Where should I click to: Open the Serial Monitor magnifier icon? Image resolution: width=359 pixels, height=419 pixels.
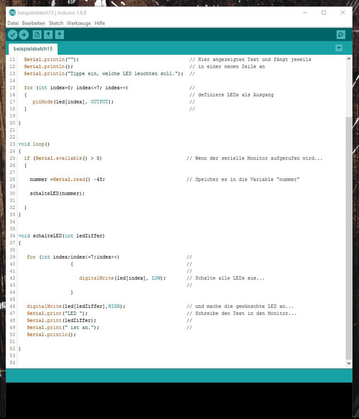pyautogui.click(x=341, y=35)
